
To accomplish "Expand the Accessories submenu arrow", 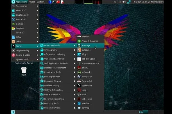I will click(37, 6).
